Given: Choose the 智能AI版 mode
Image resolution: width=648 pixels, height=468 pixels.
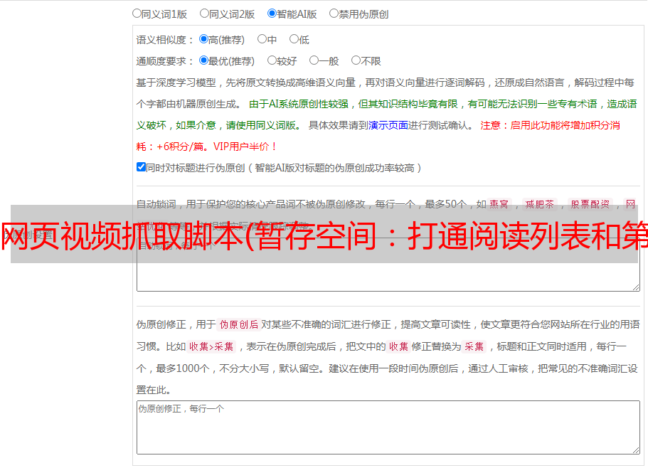Looking at the screenshot, I should coord(272,13).
